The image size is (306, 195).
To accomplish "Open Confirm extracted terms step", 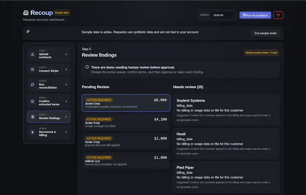I will [x=49, y=101].
